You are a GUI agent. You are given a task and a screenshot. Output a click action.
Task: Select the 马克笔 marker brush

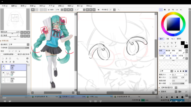pos(162,57)
